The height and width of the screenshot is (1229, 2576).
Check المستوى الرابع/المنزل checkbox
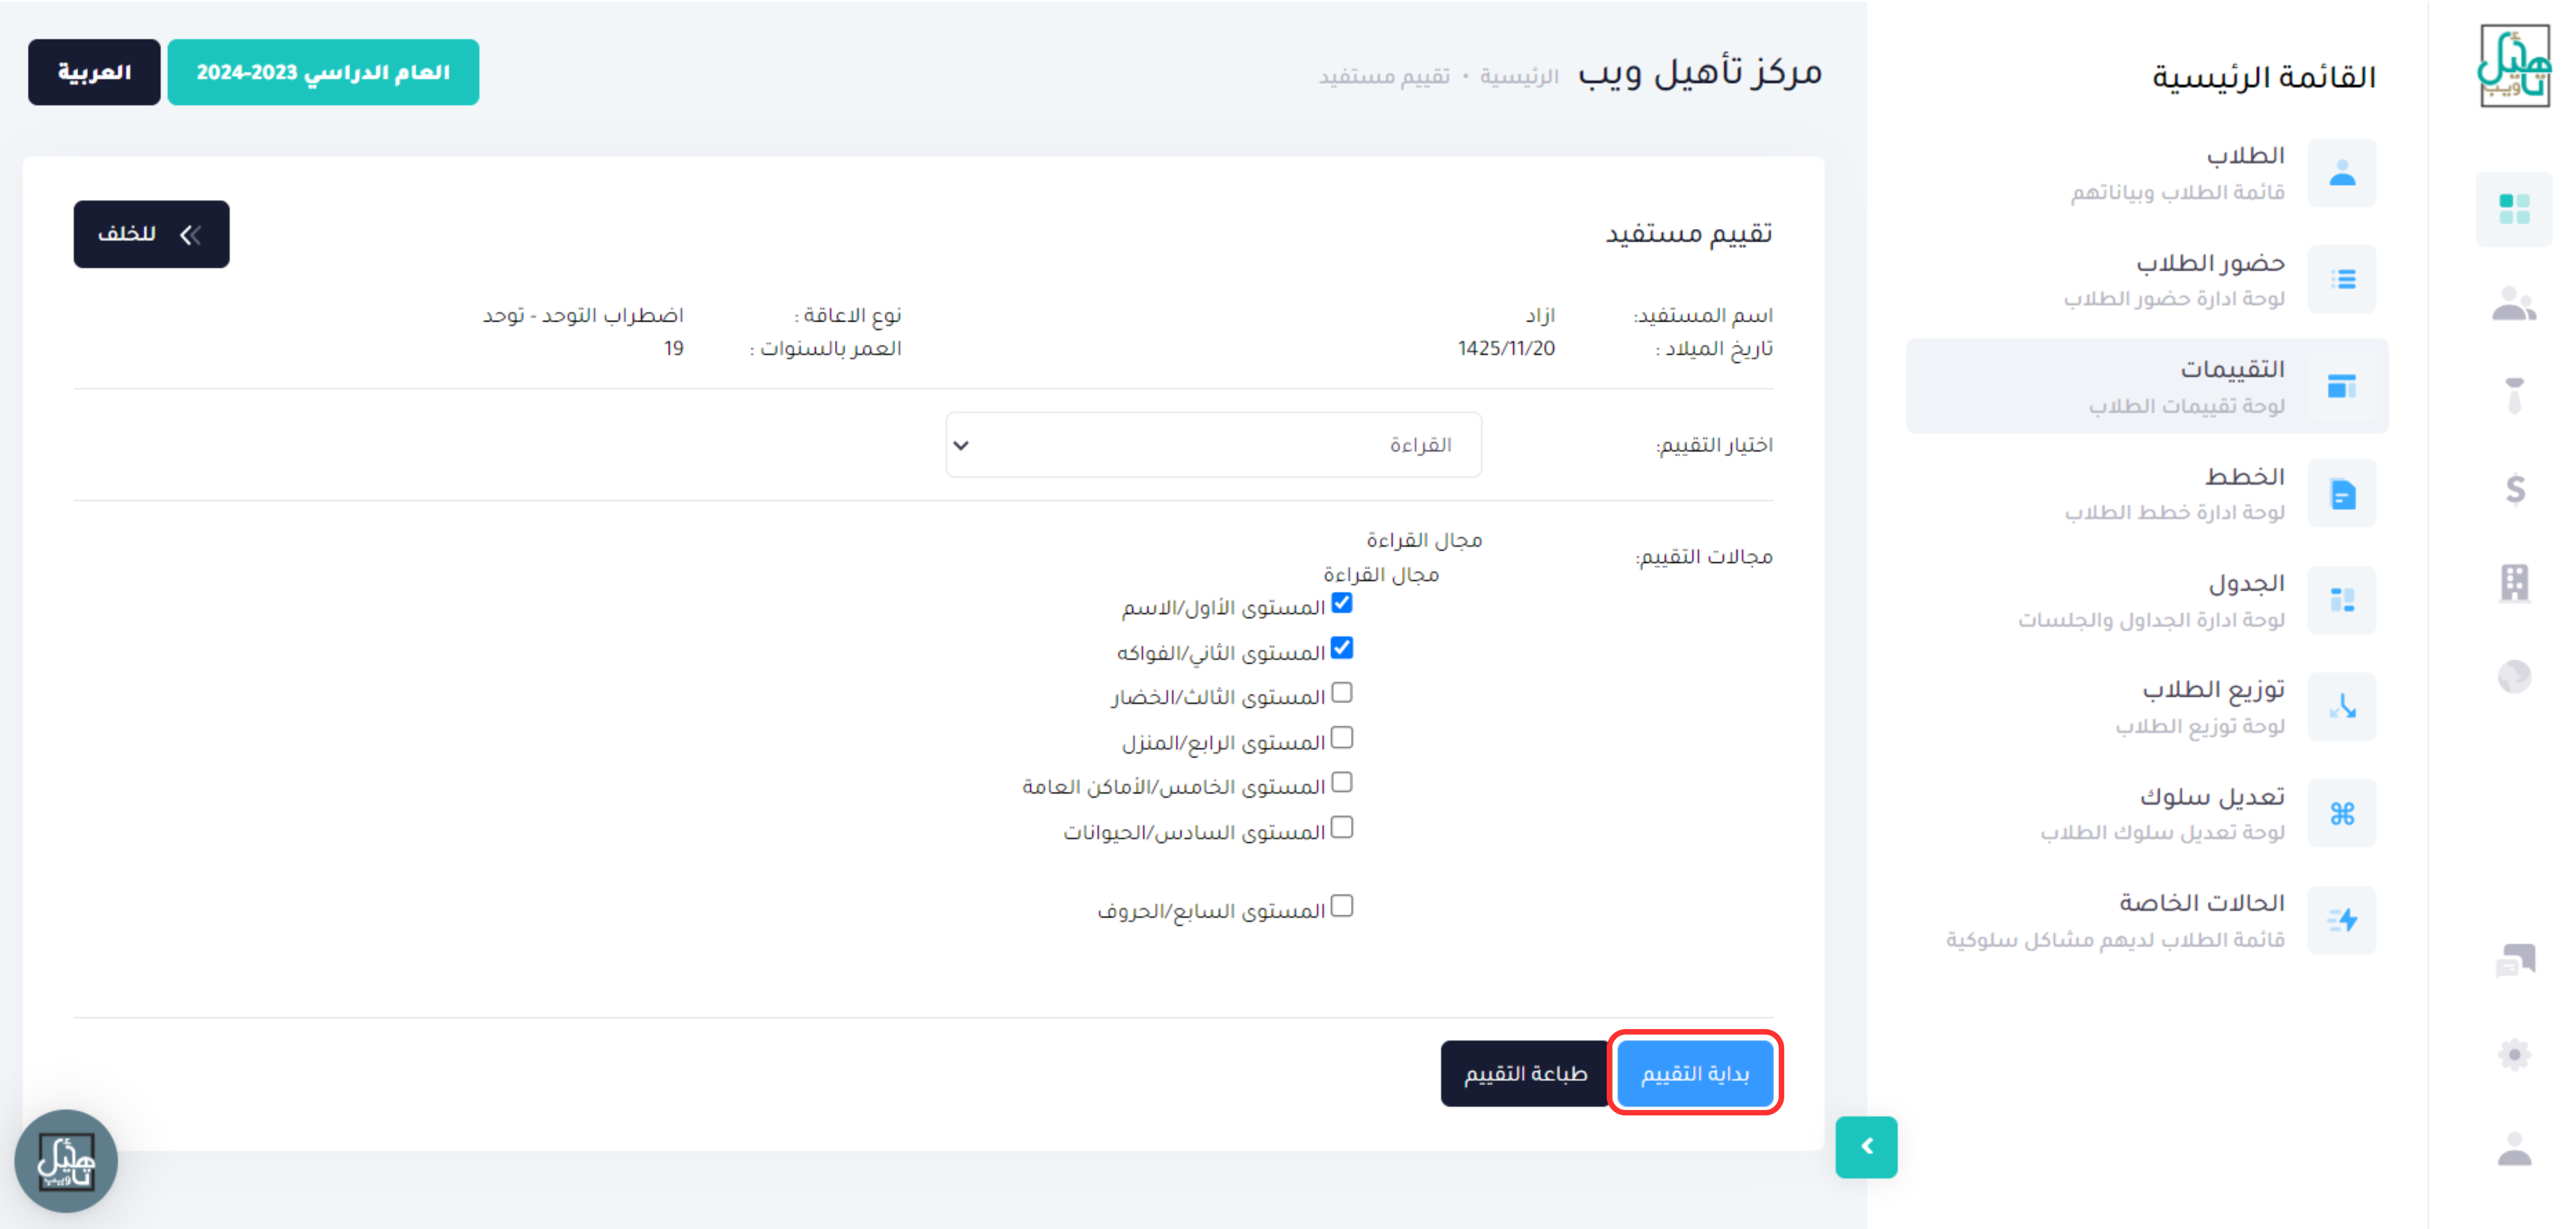[x=1342, y=738]
